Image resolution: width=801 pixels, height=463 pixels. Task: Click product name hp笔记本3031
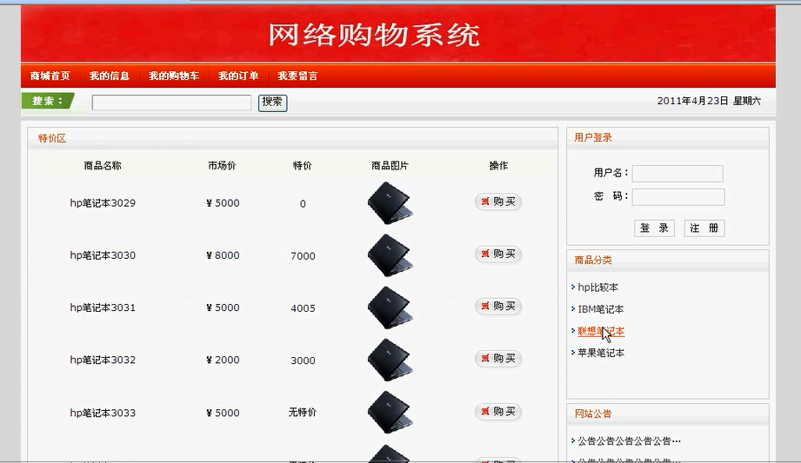(103, 308)
